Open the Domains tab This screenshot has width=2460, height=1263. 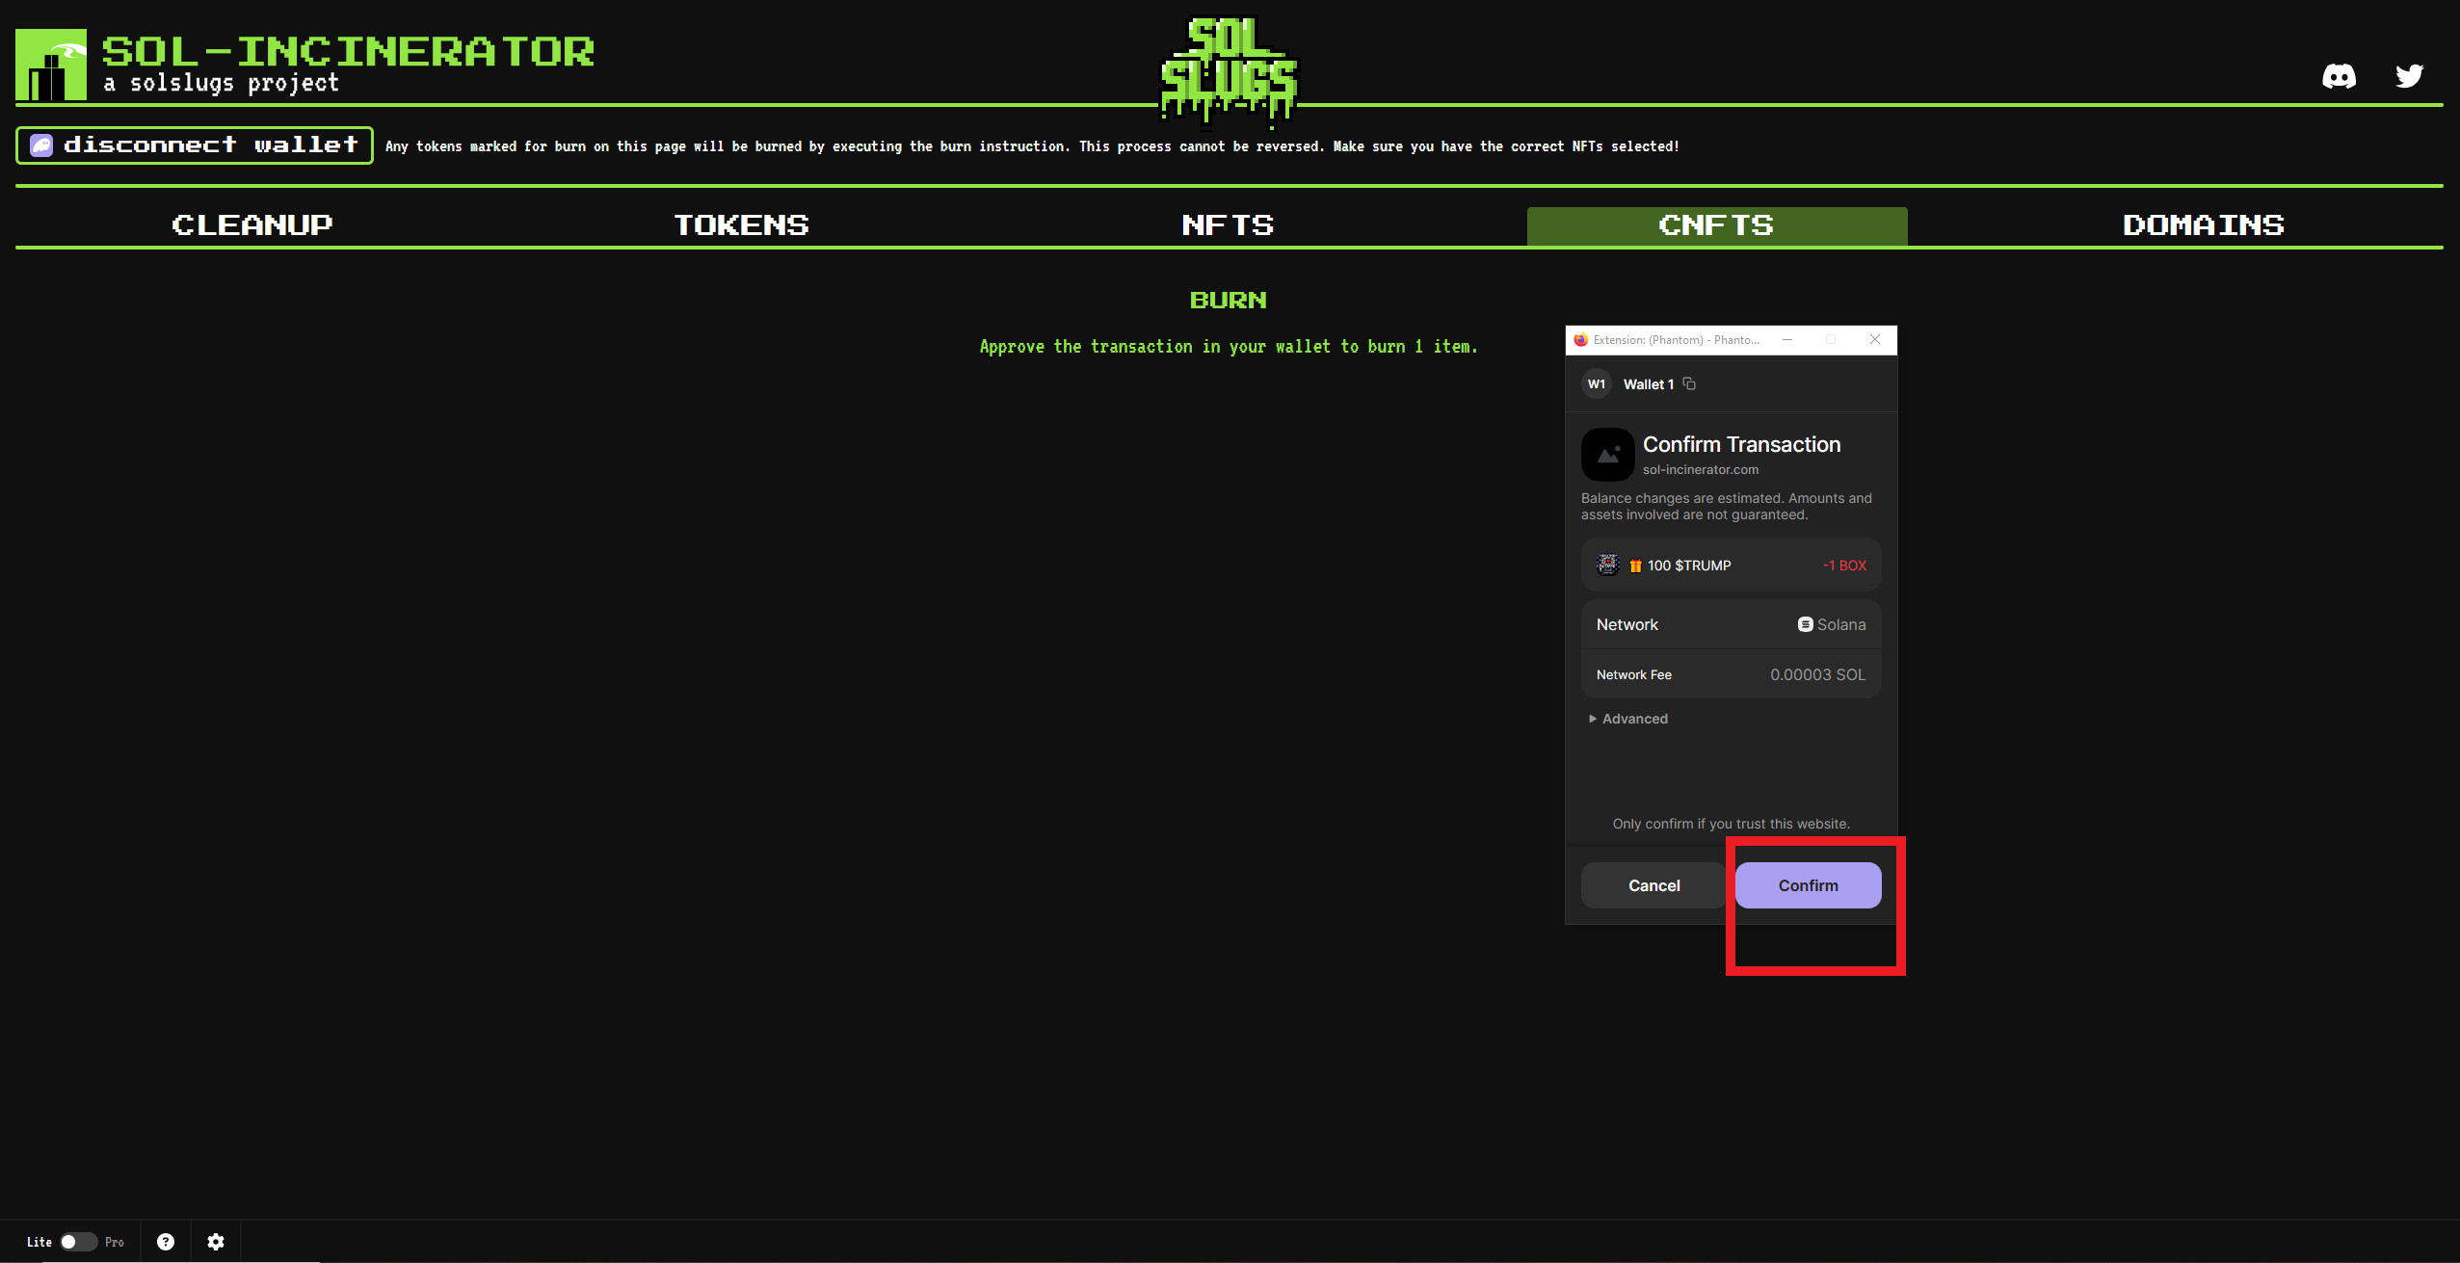[2203, 225]
